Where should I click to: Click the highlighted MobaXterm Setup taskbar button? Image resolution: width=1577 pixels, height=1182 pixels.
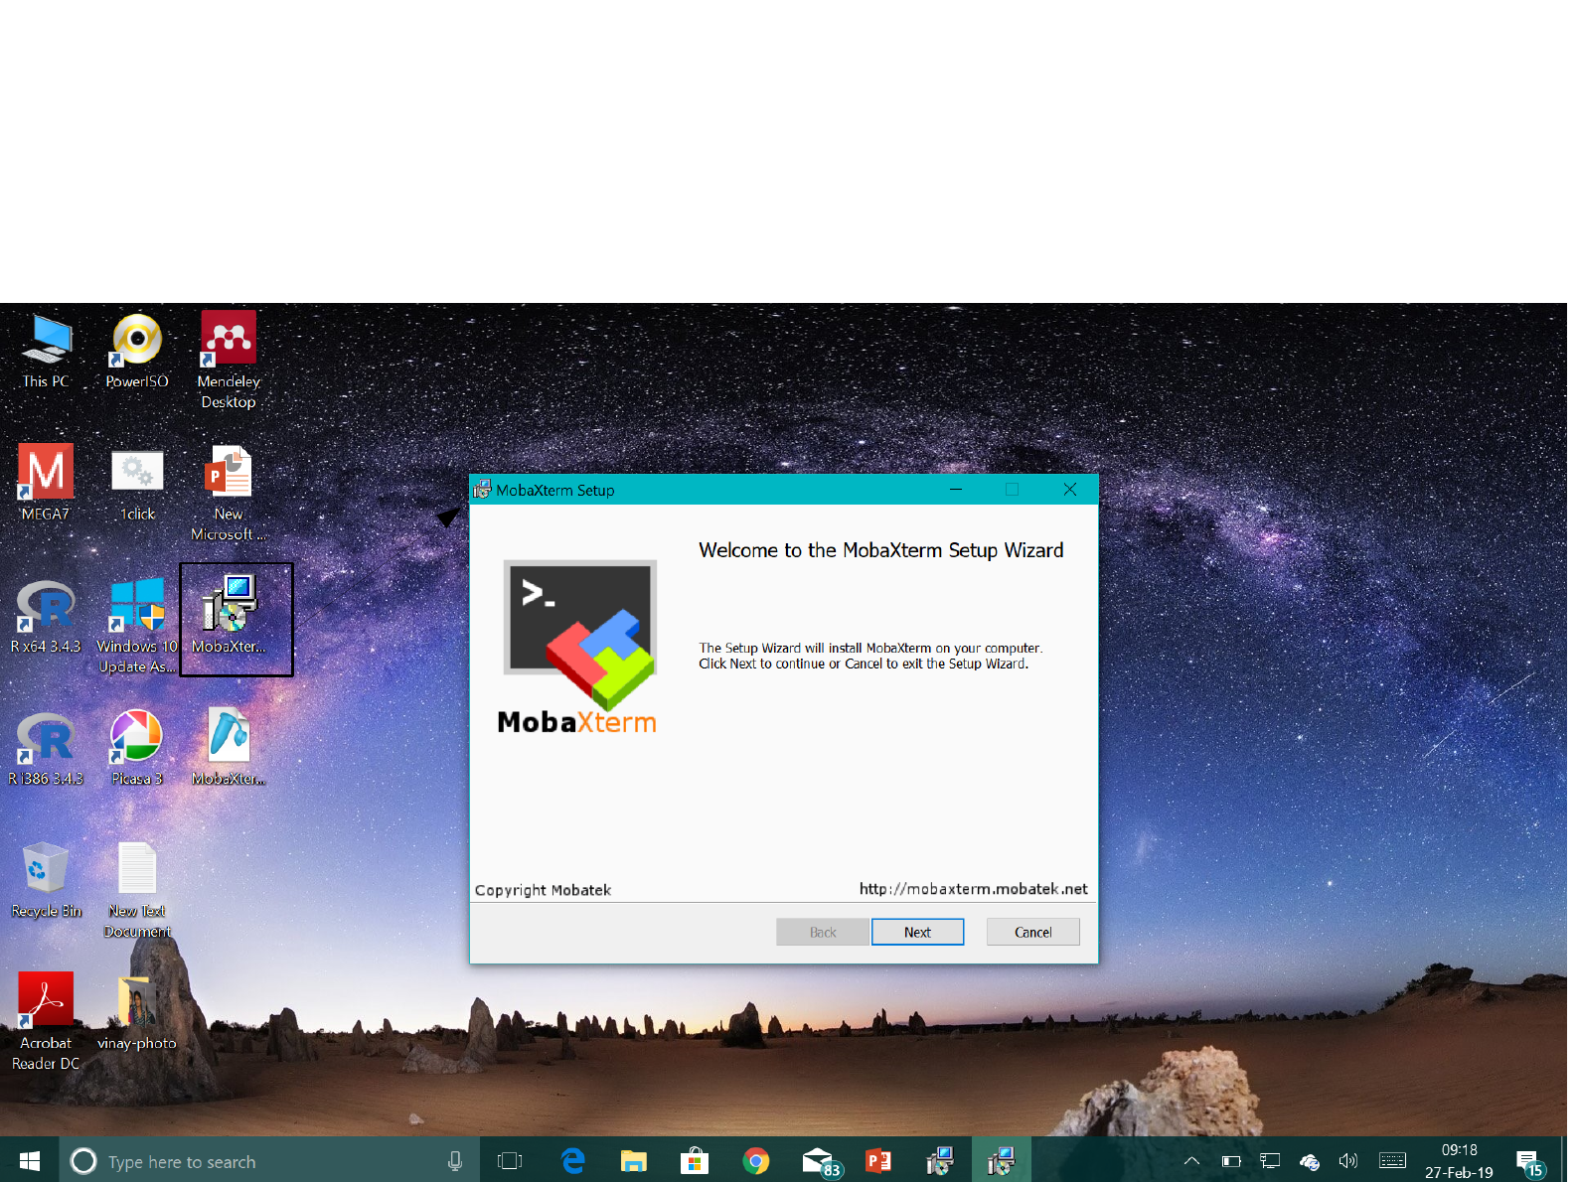[x=1002, y=1161]
